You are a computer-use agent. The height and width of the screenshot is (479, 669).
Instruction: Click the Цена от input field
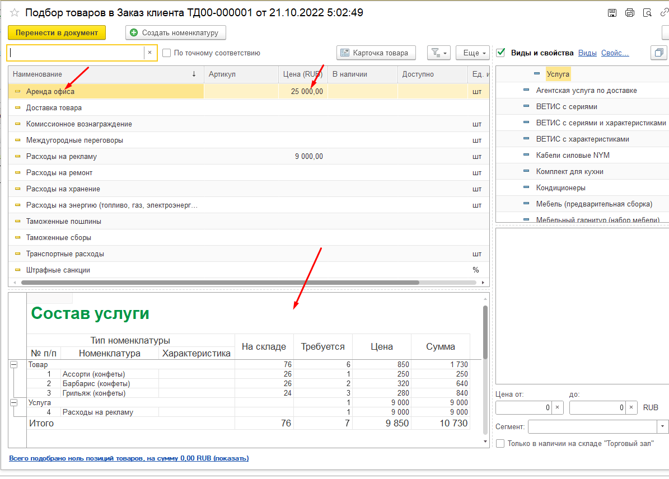tap(524, 407)
